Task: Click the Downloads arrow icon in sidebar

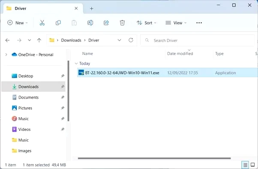Action: [14, 87]
